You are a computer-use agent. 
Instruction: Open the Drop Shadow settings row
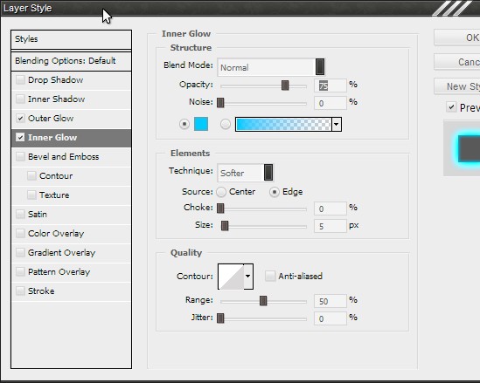[71, 80]
